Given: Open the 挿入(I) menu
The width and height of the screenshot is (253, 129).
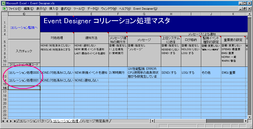Looking at the screenshot, I should point(54,8).
